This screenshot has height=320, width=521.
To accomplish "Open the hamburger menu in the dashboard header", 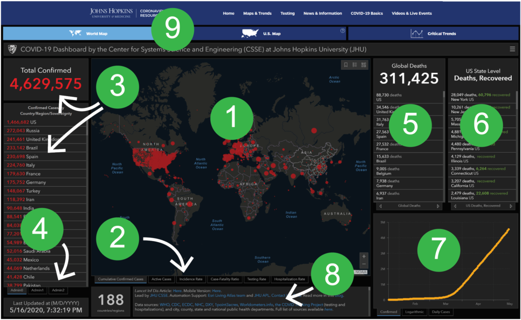I will [x=512, y=49].
